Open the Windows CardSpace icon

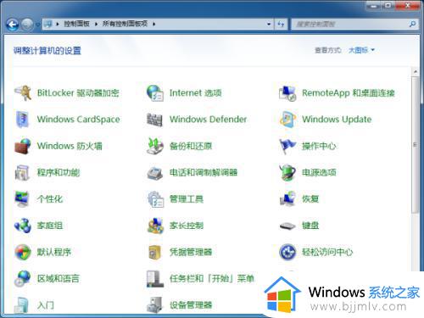pyautogui.click(x=23, y=120)
